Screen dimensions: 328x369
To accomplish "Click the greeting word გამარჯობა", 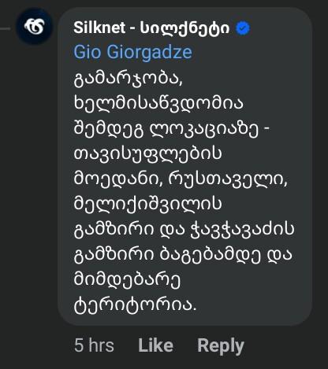I will coord(128,79).
